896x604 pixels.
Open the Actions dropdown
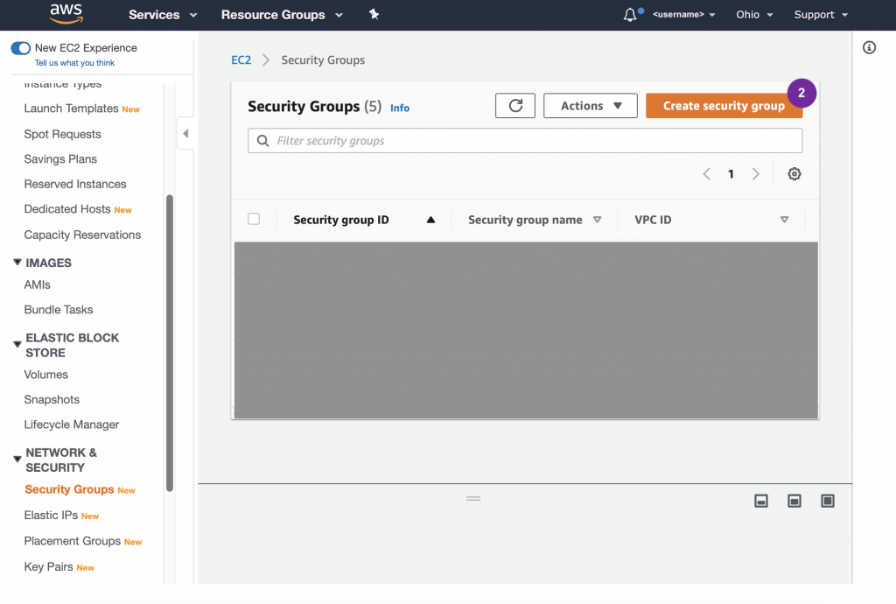pos(591,106)
